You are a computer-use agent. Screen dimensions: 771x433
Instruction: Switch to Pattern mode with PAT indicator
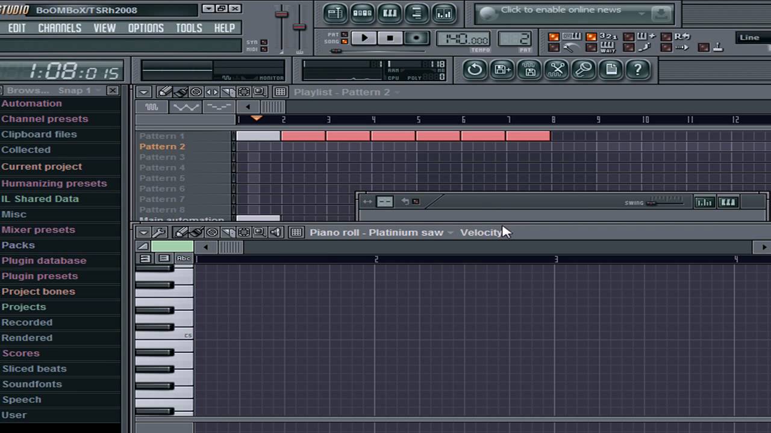click(344, 35)
